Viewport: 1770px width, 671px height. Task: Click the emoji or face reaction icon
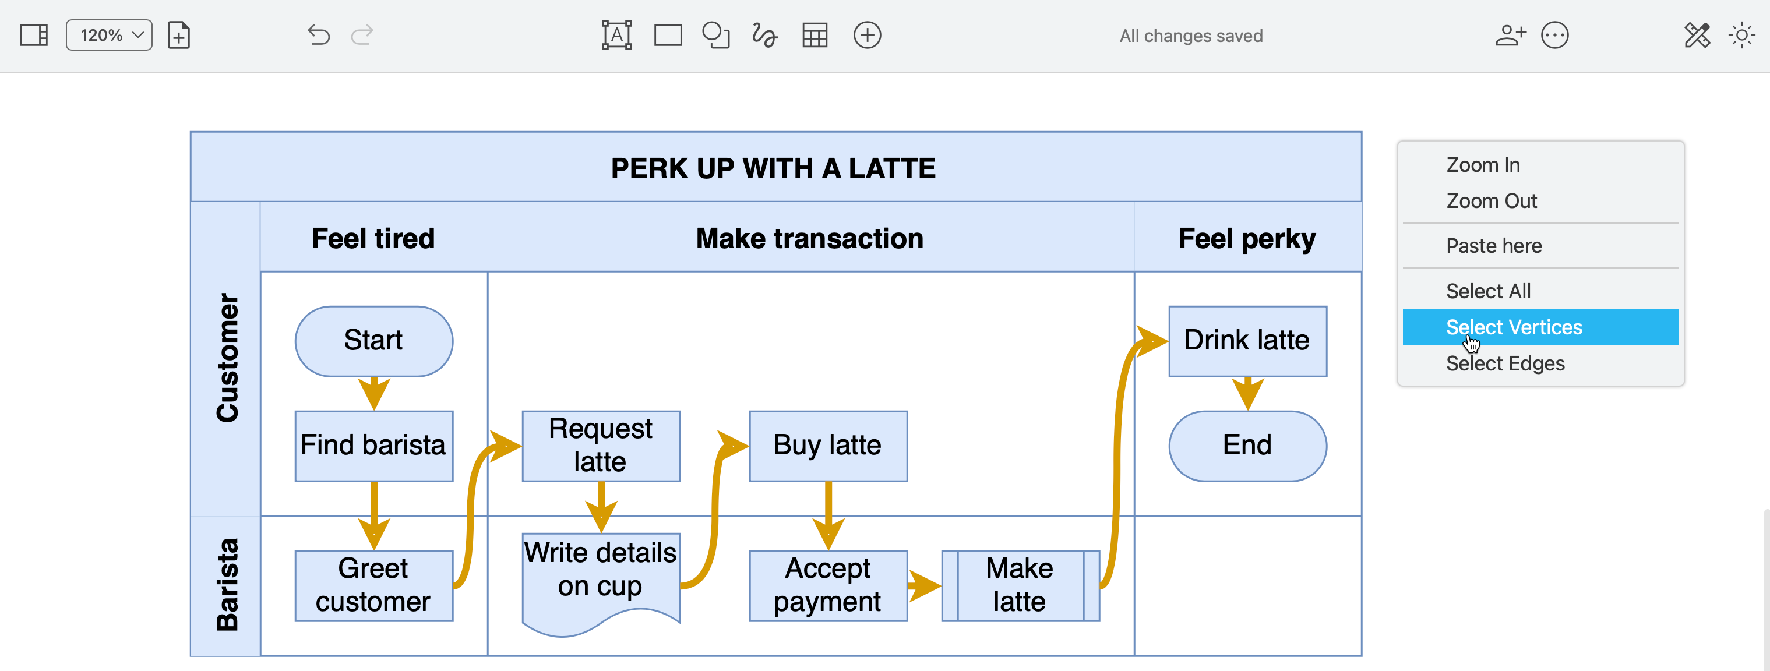(x=1556, y=34)
